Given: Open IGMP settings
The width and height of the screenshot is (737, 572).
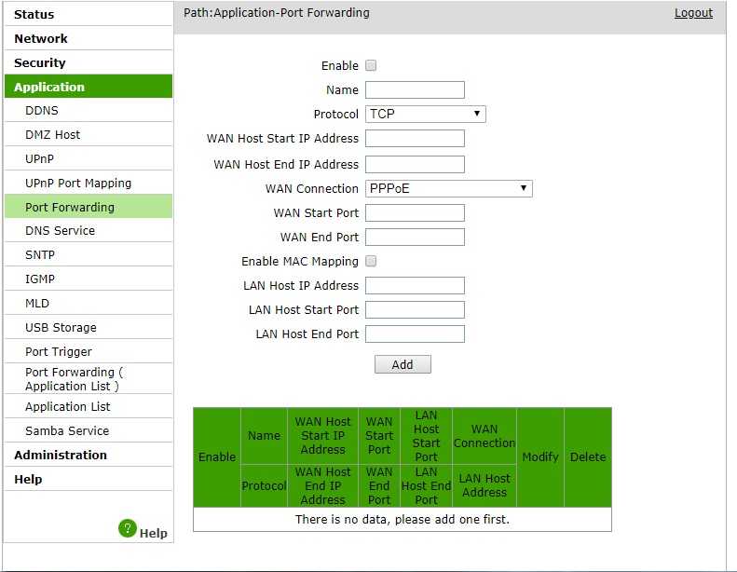Looking at the screenshot, I should coord(89,279).
